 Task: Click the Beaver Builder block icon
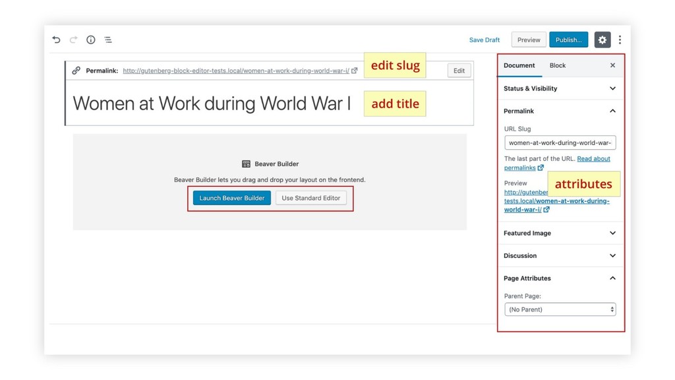coord(246,164)
